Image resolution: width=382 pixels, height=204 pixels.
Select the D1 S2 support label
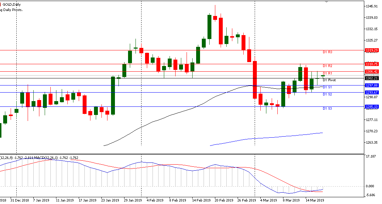[327, 94]
